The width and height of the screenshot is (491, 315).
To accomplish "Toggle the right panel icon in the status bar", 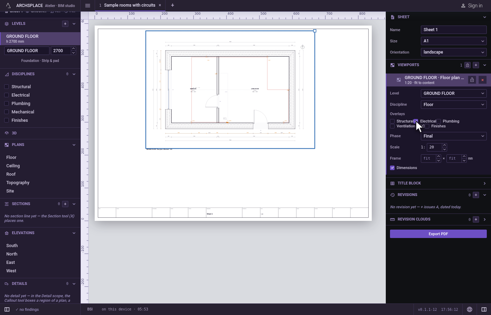I will tap(484, 309).
